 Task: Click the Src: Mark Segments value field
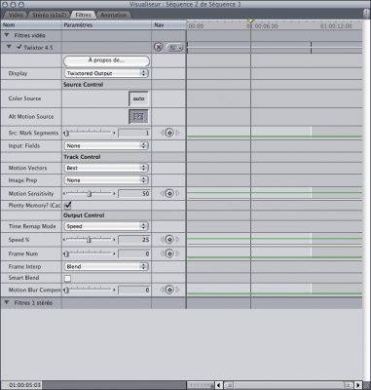[134, 133]
